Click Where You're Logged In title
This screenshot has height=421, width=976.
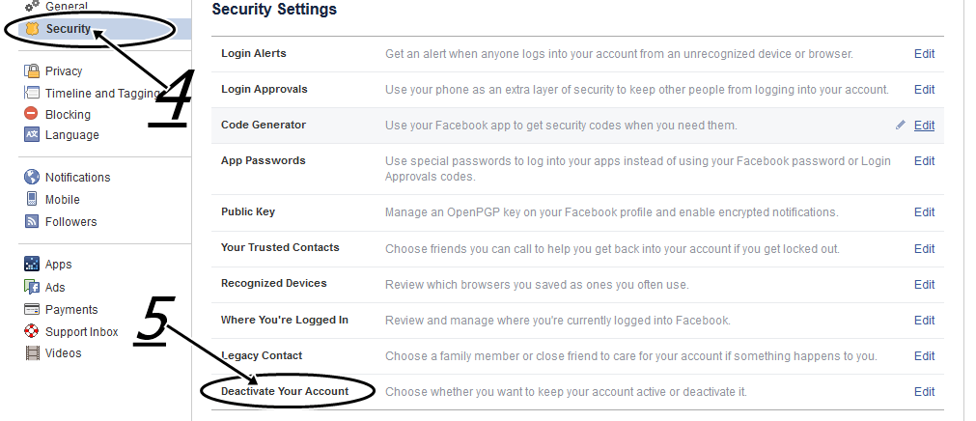(x=285, y=321)
